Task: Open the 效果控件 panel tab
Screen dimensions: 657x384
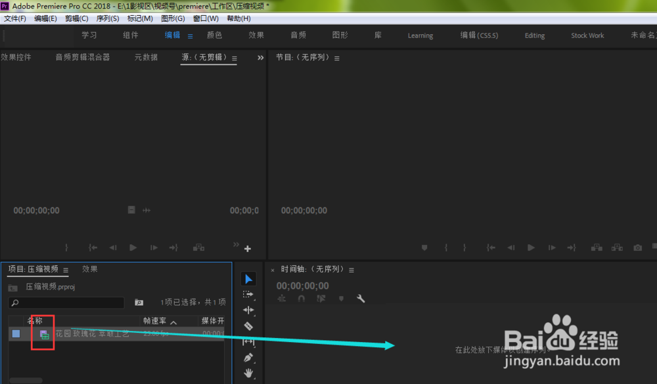Action: 16,57
